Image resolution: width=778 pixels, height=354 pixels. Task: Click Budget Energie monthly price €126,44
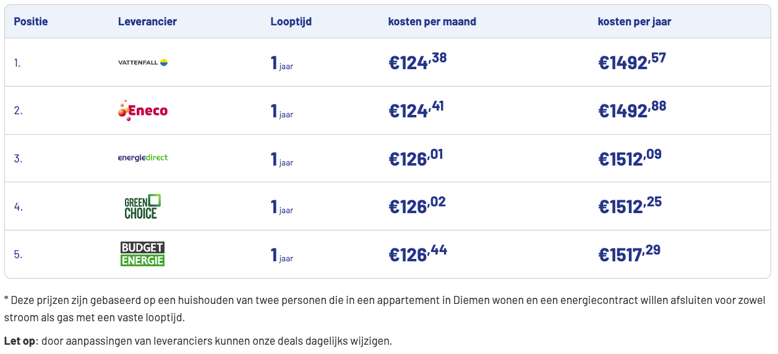click(417, 253)
